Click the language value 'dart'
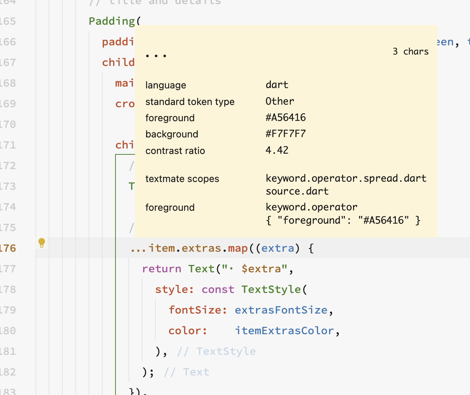Screen dimensions: 470x395 277,85
